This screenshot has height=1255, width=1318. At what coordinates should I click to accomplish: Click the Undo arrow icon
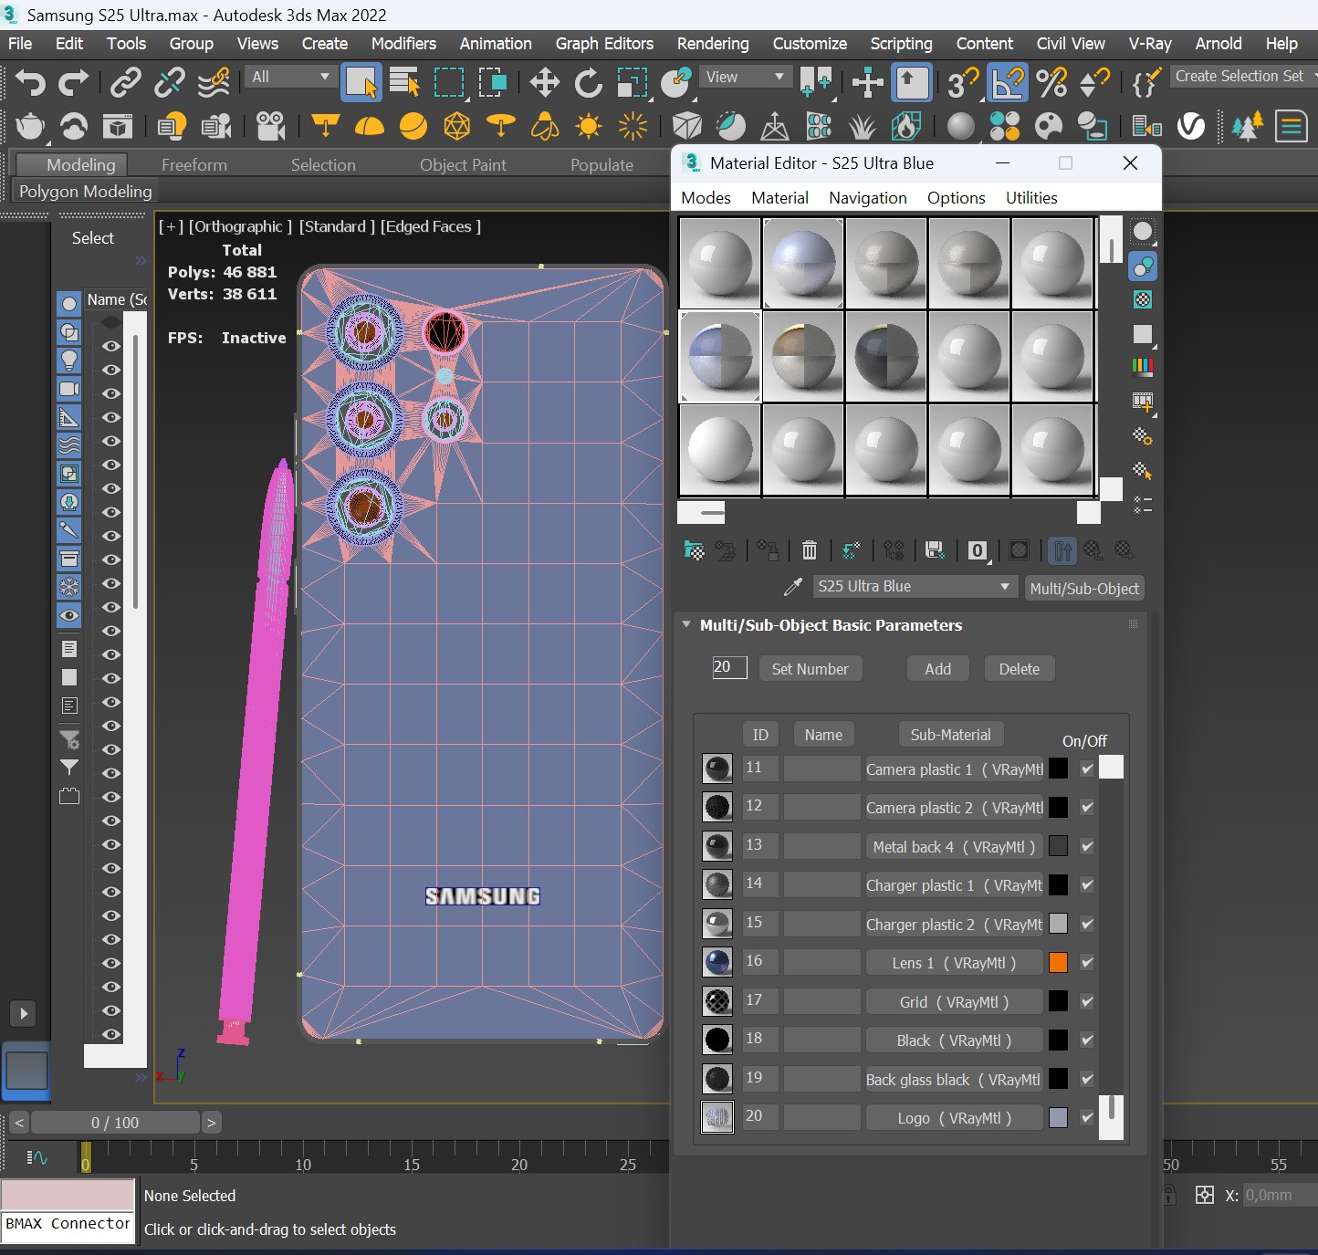[x=29, y=83]
